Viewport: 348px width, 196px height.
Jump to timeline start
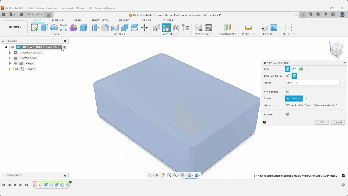tap(4, 185)
